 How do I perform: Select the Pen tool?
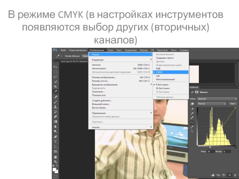[x=55, y=137]
